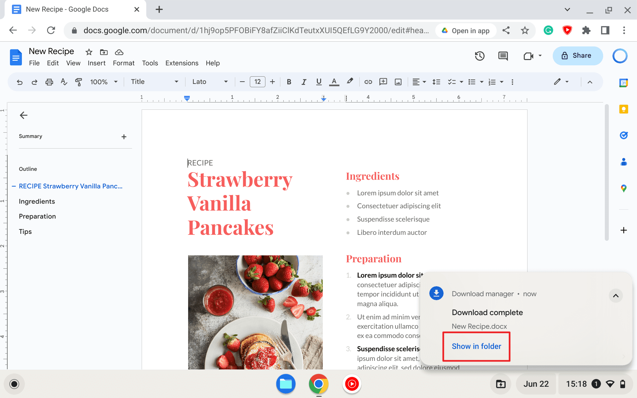
Task: Click the Italic formatting icon
Action: tap(304, 82)
